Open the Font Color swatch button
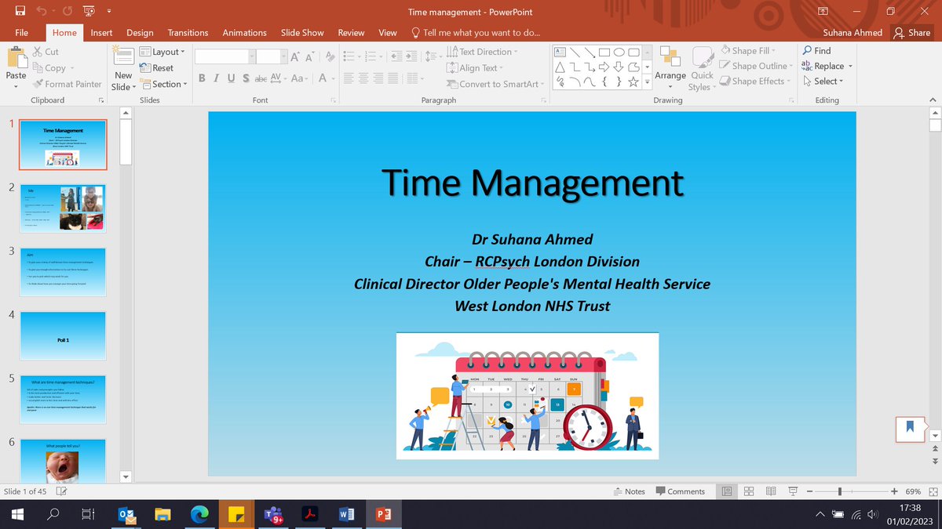Screen dimensions: 942x529 point(323,78)
